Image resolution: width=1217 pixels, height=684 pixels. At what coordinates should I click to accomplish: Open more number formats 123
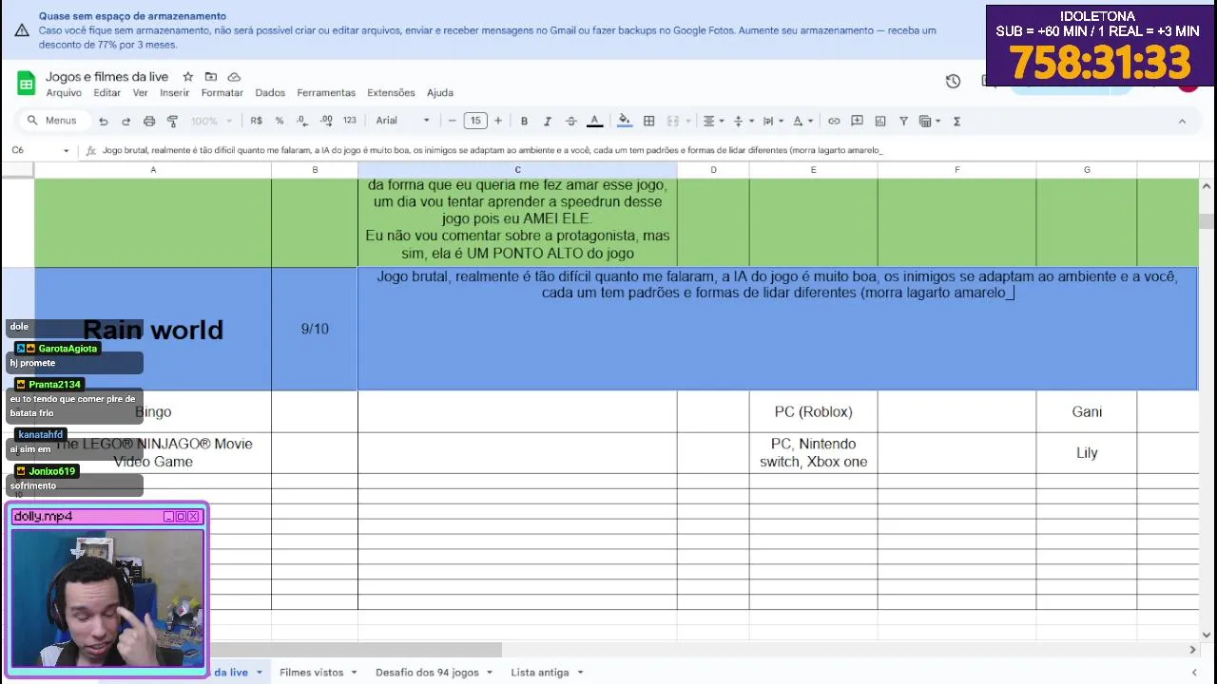[350, 121]
